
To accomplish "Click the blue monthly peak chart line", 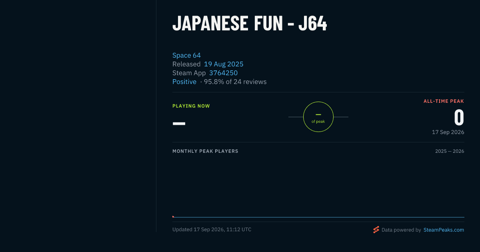I will (x=318, y=217).
